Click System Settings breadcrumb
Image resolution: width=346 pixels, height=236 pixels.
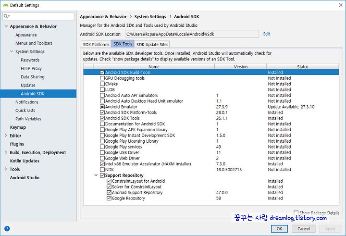[150, 16]
